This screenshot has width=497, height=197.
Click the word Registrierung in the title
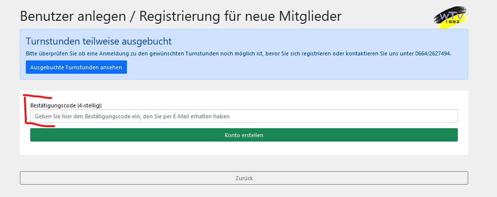click(x=179, y=16)
